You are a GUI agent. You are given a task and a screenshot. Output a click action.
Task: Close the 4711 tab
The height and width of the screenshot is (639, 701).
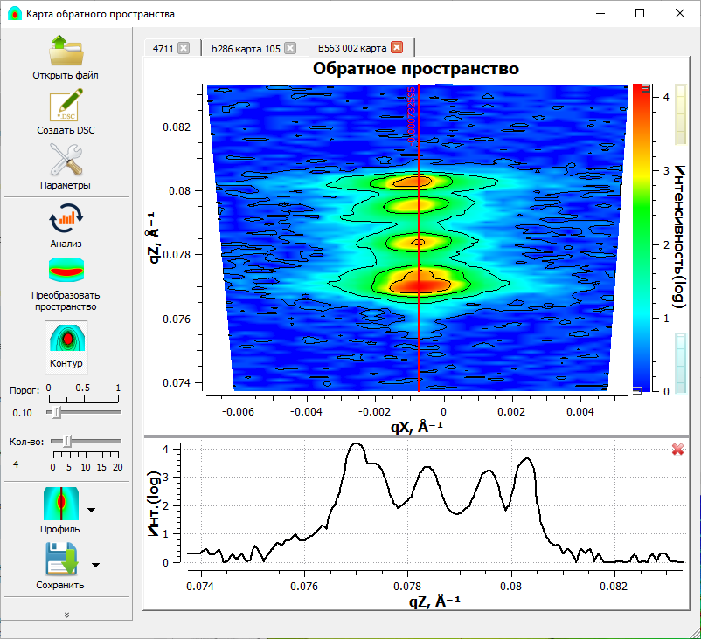(x=184, y=49)
